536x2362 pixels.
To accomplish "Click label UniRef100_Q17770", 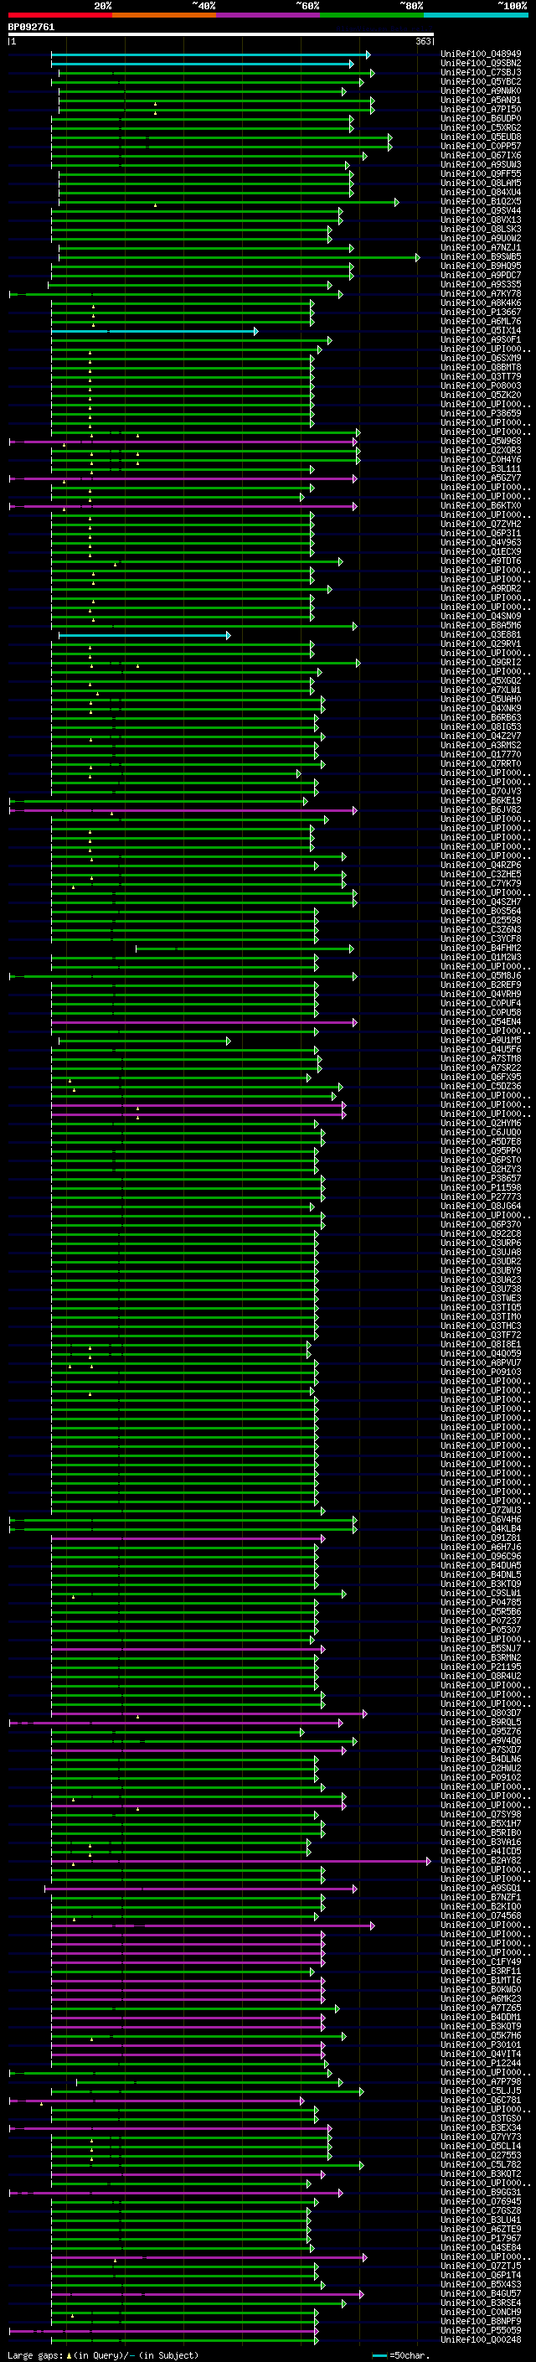I will click(481, 754).
